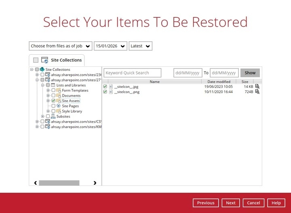The width and height of the screenshot is (291, 213).
Task: Click the SharePoint Site Collections root icon
Action: pyautogui.click(x=42, y=70)
